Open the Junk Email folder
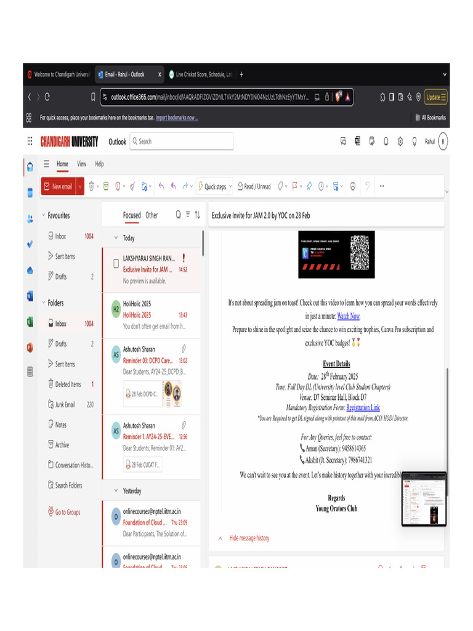 point(70,404)
